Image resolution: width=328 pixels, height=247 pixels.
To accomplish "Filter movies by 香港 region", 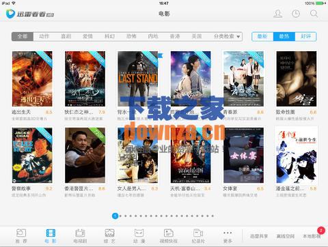I will (175, 36).
